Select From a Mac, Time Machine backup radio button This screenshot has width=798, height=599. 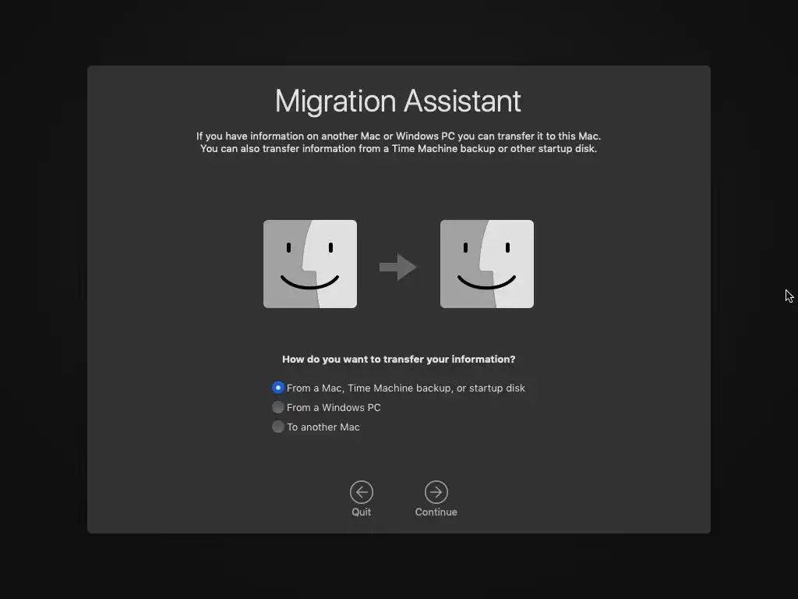click(x=278, y=388)
